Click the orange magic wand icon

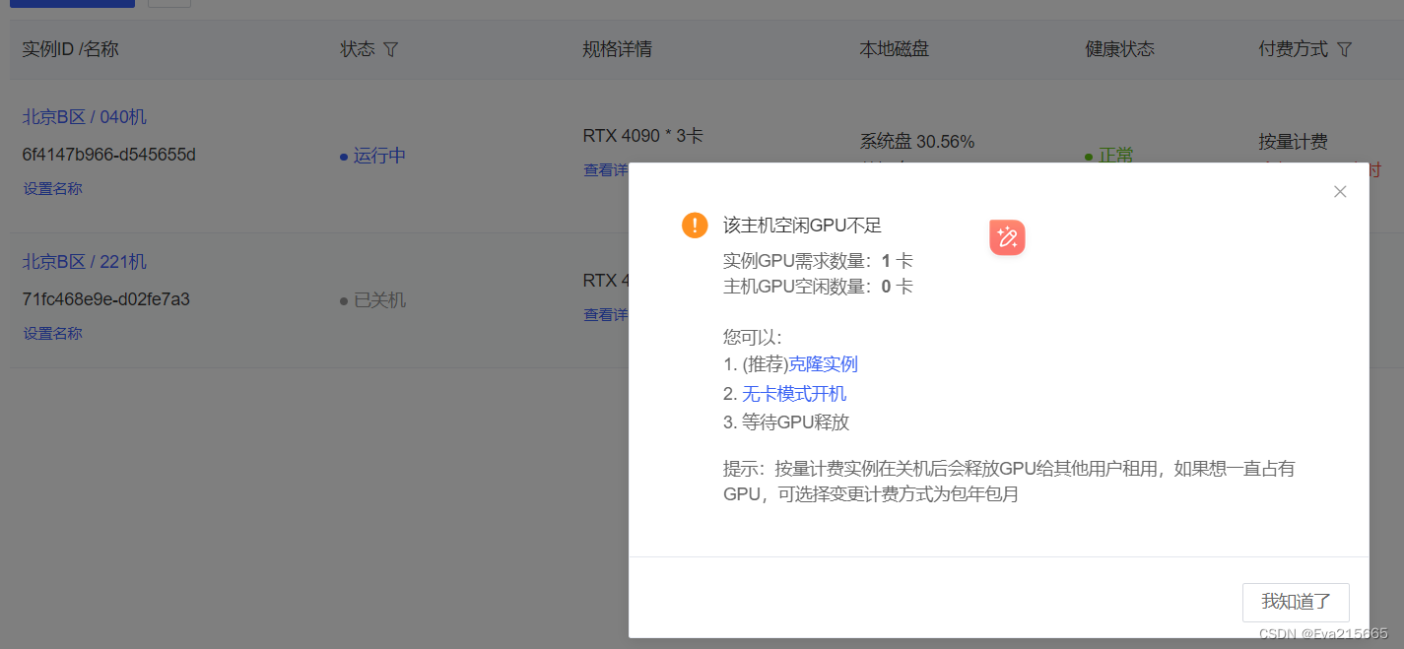1007,237
